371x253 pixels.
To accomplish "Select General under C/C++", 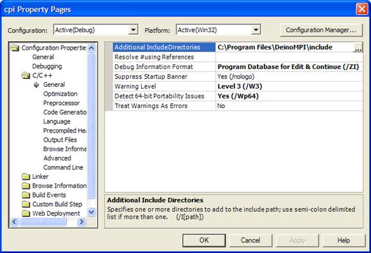I will 54,84.
